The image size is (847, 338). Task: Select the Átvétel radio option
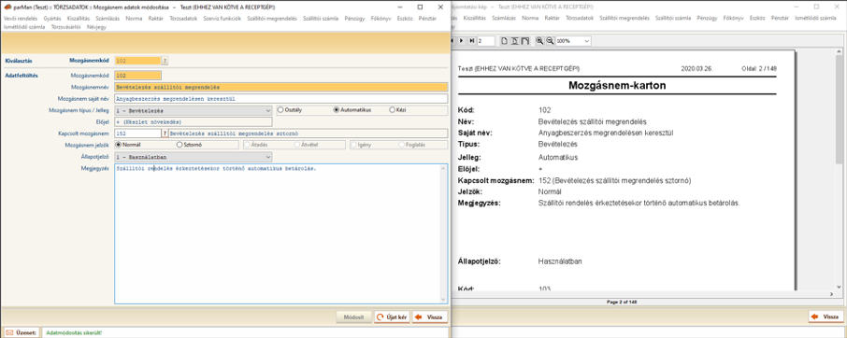pyautogui.click(x=296, y=145)
